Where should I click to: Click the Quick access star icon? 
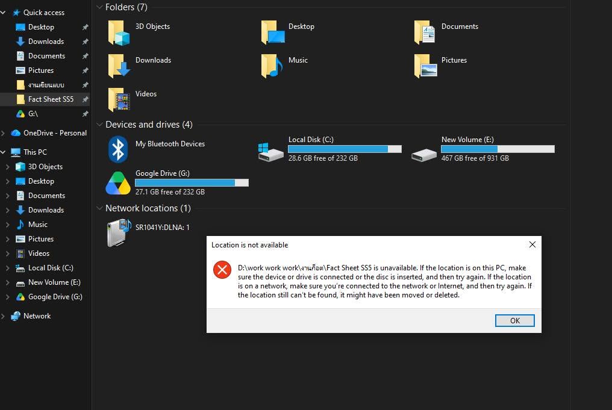coord(16,13)
